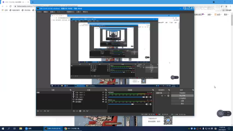Open the notification center in the system tray

[x=229, y=128]
